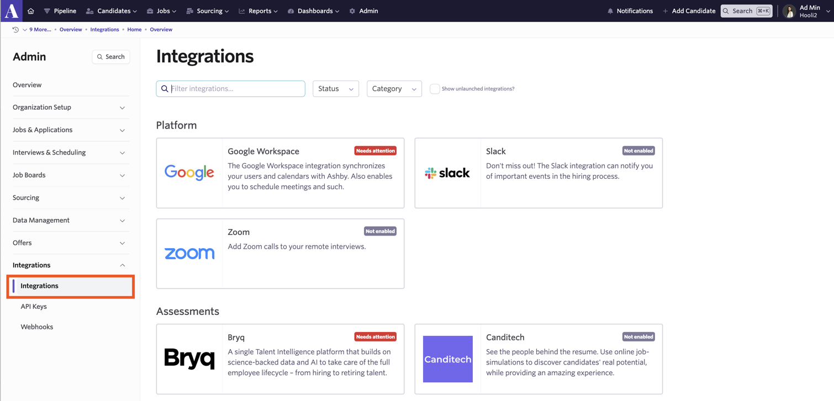This screenshot has width=834, height=401.
Task: Open Overview in Admin sidebar
Action: tap(27, 85)
